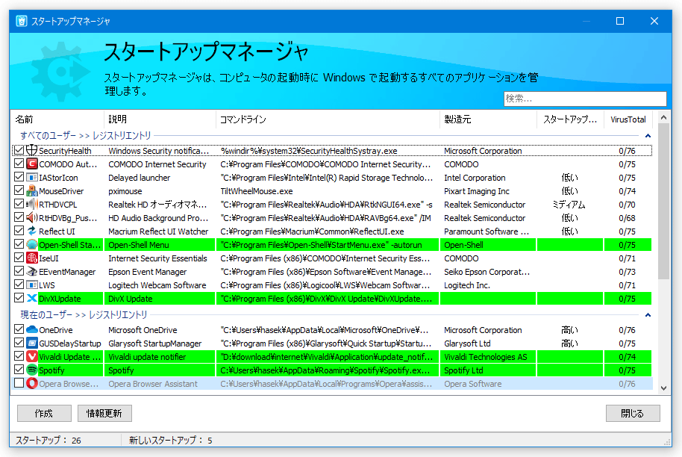Click the Seiko Epson Corporation manufacturer cell
The image size is (682, 457).
[487, 272]
